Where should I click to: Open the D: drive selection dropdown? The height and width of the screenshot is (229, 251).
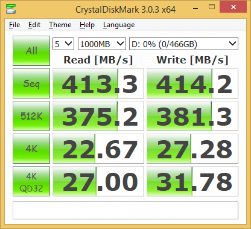coord(183,44)
